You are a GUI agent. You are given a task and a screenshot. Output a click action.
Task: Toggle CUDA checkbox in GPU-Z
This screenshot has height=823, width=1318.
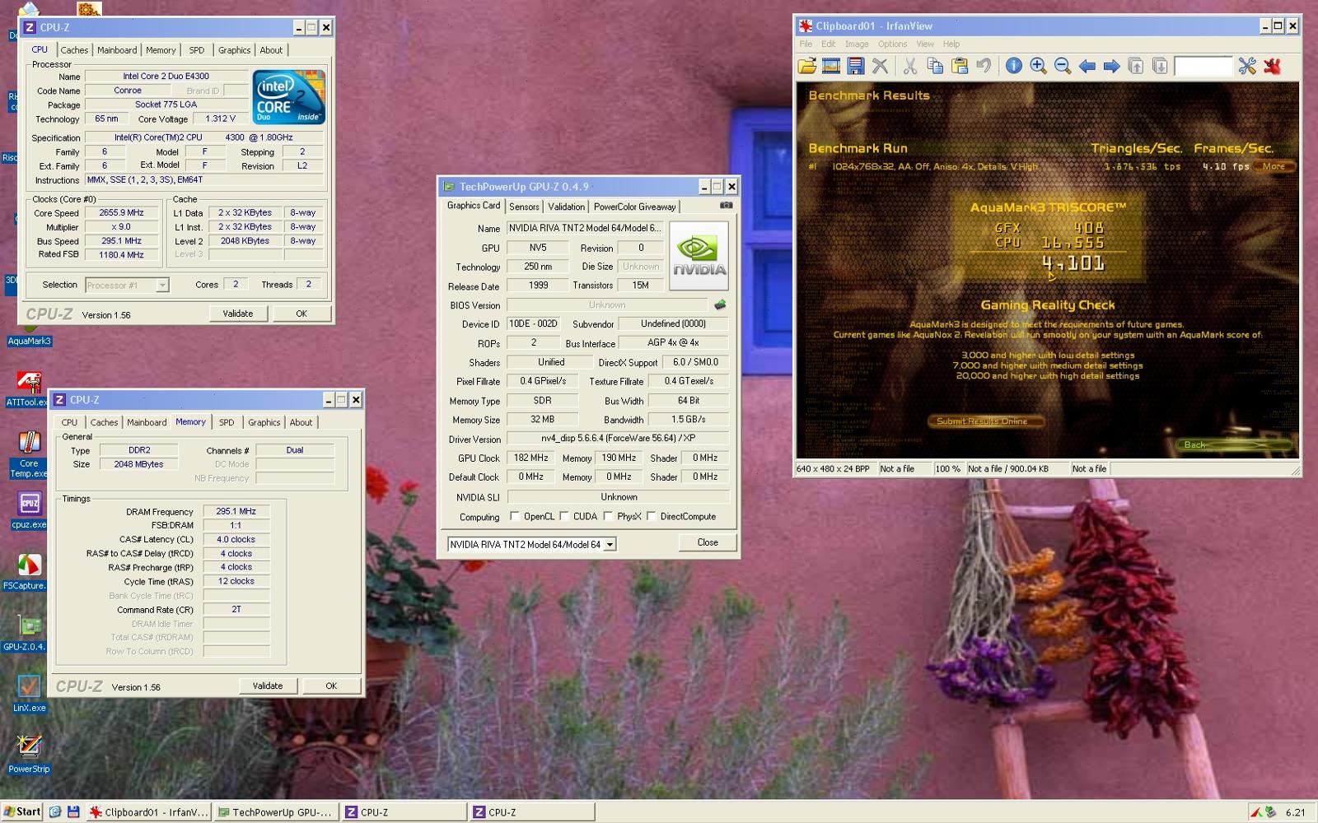pos(564,516)
